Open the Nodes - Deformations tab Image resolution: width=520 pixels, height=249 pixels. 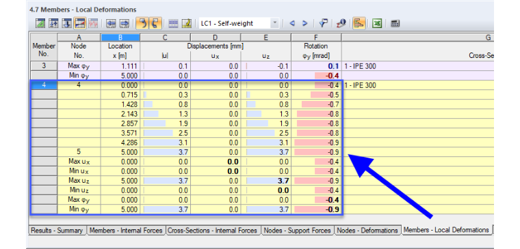(367, 231)
